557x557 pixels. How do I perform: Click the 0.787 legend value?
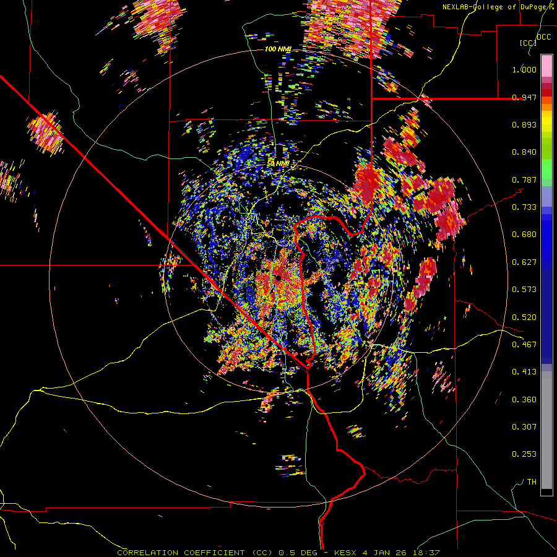(x=524, y=179)
